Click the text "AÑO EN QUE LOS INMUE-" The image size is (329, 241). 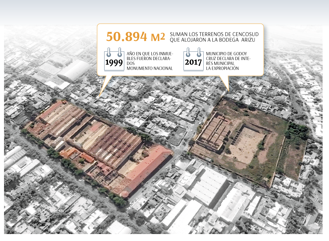[150, 53]
